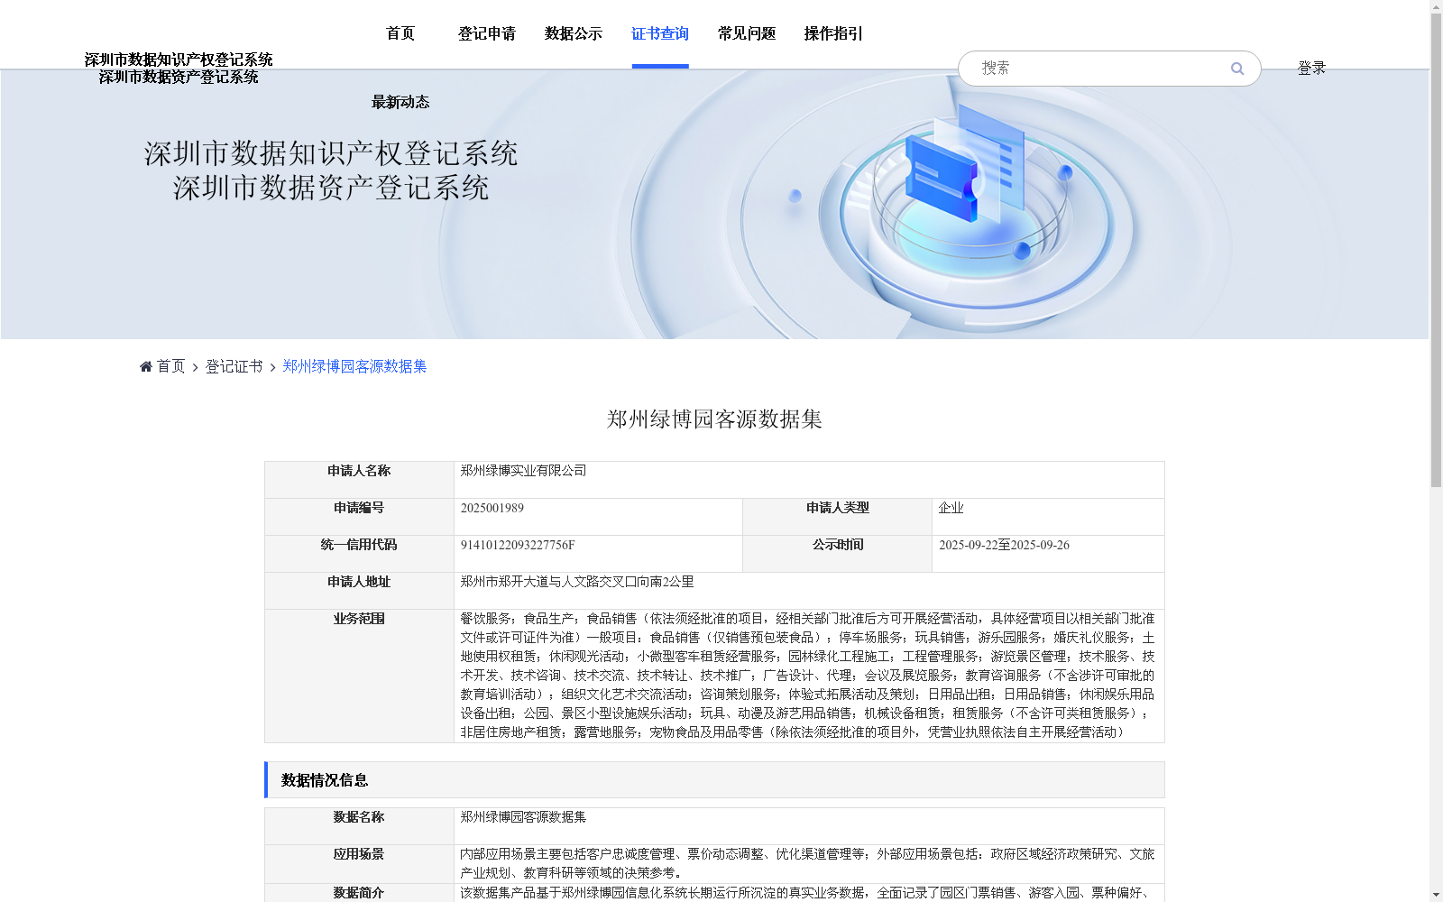
Task: Click the 统一信用代码 label cell
Action: click(x=359, y=554)
